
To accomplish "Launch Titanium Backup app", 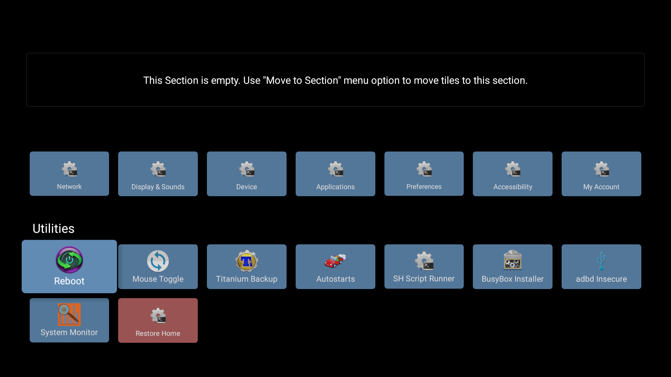I will coord(246,267).
